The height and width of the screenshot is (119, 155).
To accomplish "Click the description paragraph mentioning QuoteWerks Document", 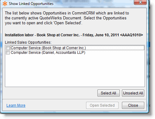I will (x=67, y=18).
